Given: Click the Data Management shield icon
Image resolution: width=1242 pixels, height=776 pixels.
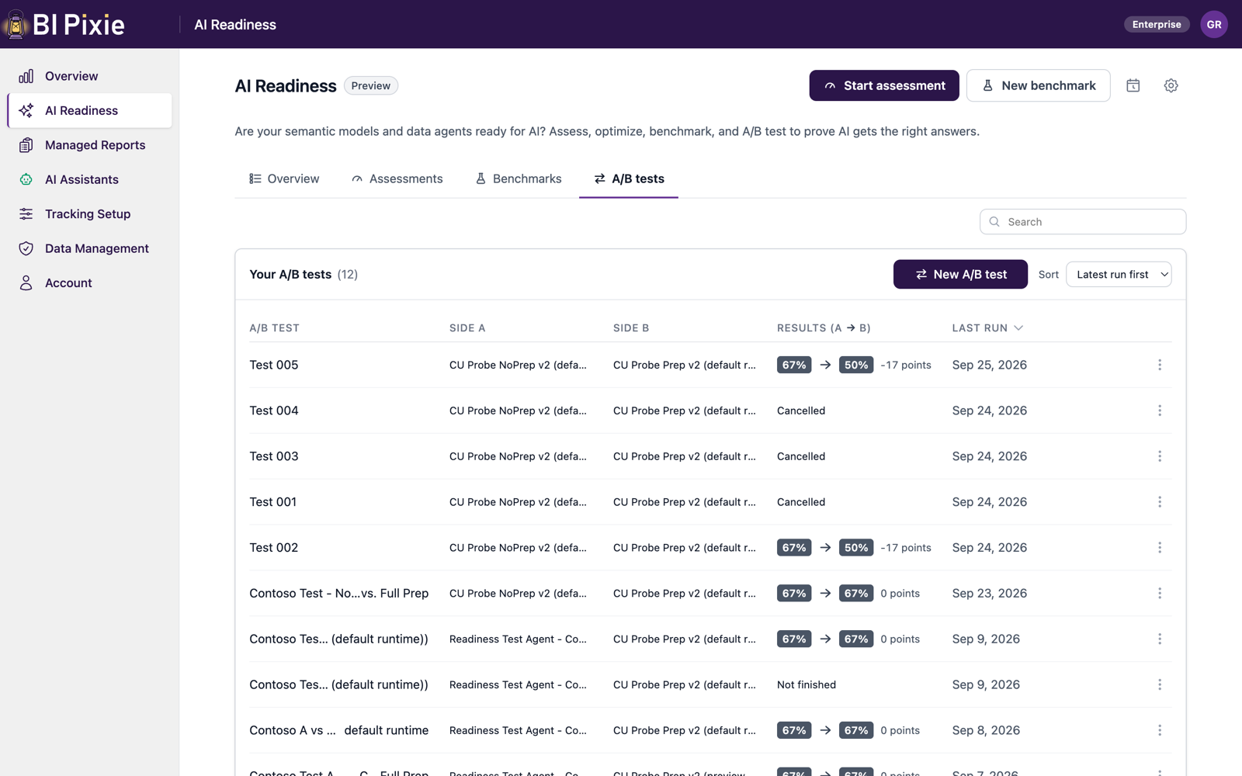Looking at the screenshot, I should pyautogui.click(x=26, y=248).
